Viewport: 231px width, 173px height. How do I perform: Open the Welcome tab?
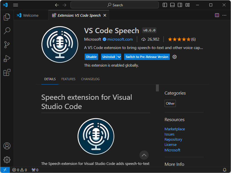click(31, 15)
